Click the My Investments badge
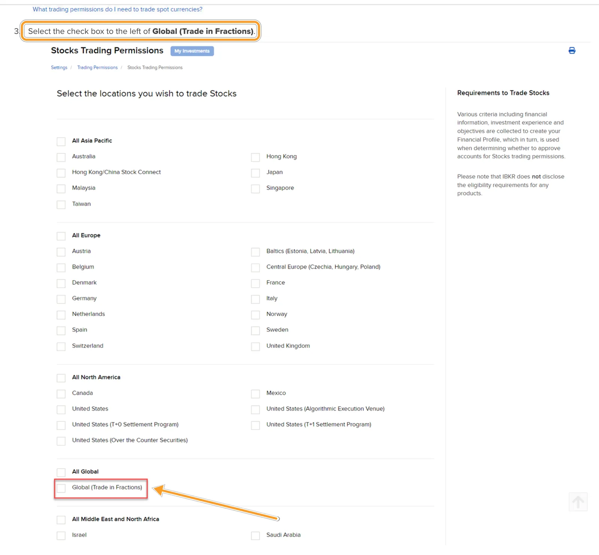Image resolution: width=599 pixels, height=555 pixels. pyautogui.click(x=192, y=51)
